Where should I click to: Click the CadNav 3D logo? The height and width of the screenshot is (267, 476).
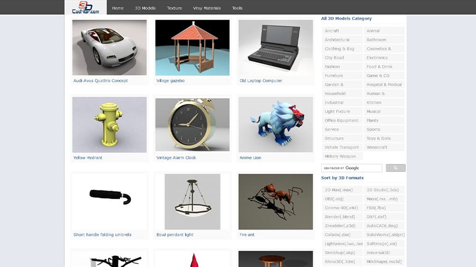(86, 7)
